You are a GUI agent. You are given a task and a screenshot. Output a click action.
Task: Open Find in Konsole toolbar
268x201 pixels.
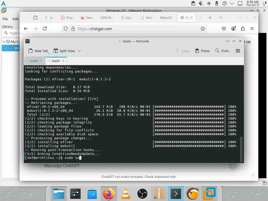pos(223,51)
